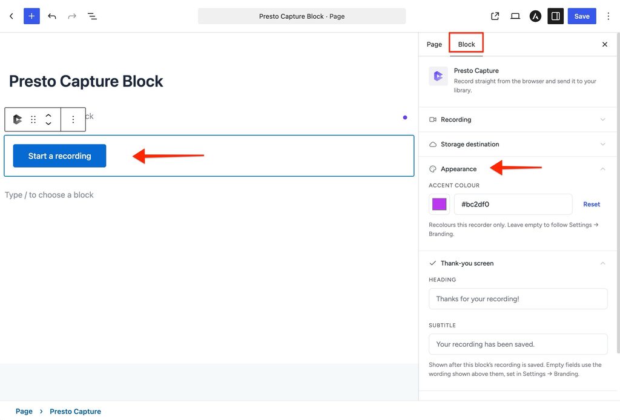
Task: Click the Type / to choose a block placeholder
Action: pyautogui.click(x=49, y=195)
